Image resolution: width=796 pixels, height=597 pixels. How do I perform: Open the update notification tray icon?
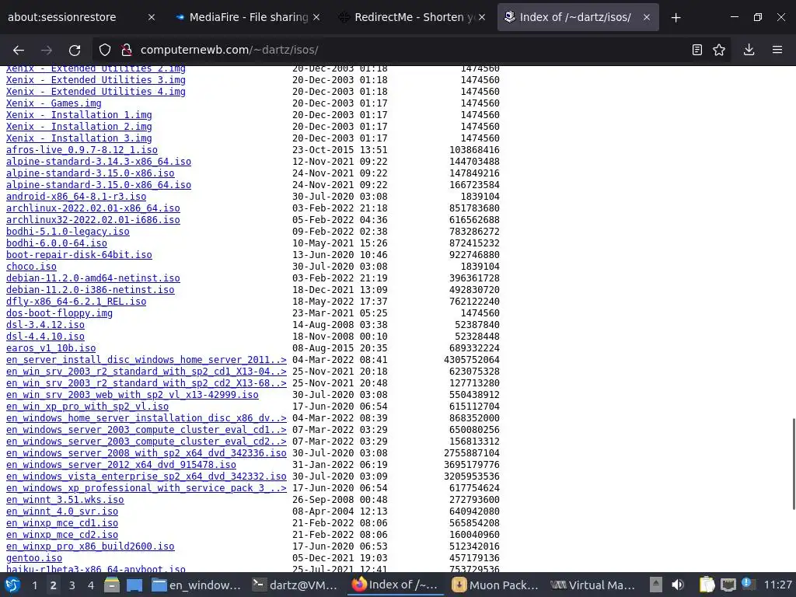(x=748, y=584)
